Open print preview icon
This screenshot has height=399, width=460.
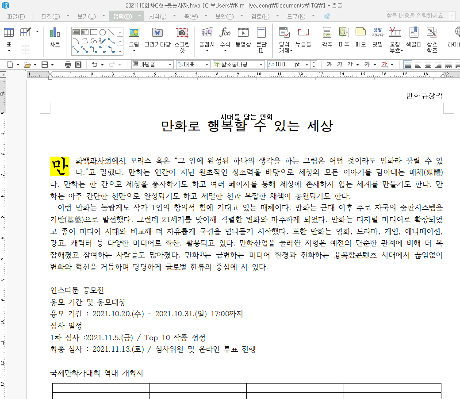(x=78, y=64)
